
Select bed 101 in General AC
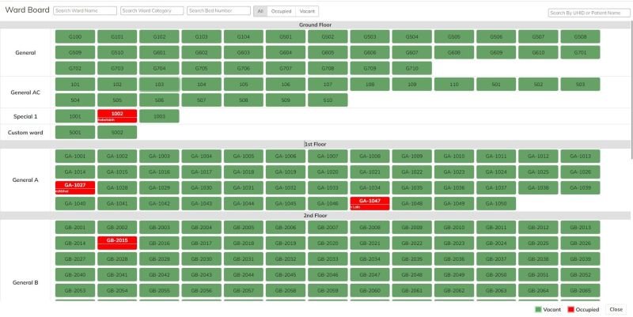[x=75, y=84]
